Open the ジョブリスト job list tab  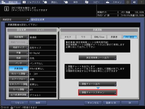(31, 2)
